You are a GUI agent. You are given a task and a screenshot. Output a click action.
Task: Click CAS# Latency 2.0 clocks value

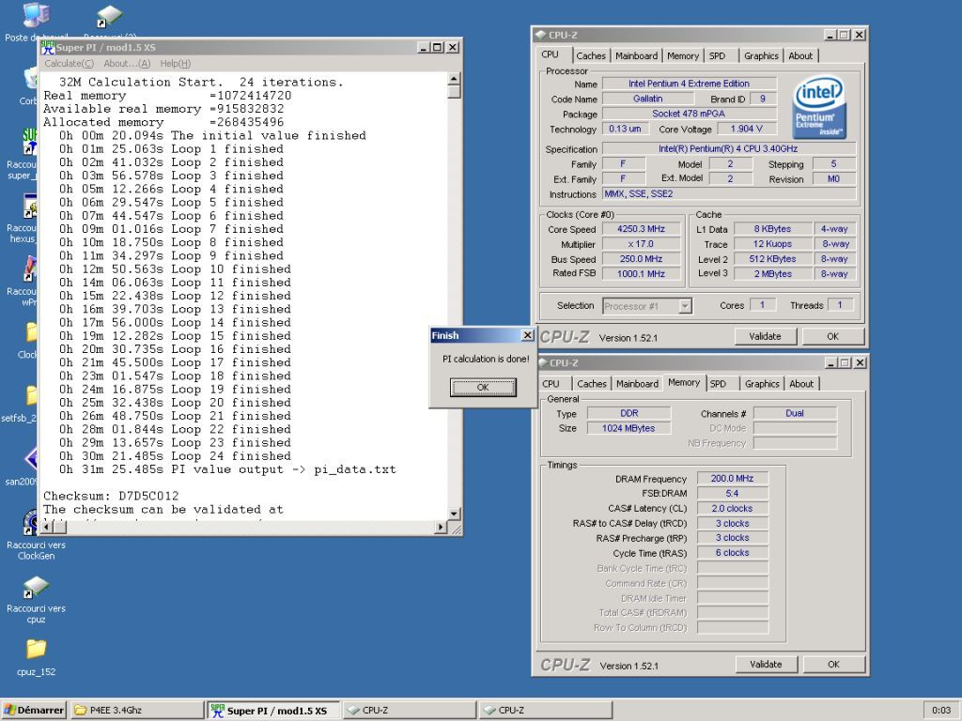click(732, 508)
